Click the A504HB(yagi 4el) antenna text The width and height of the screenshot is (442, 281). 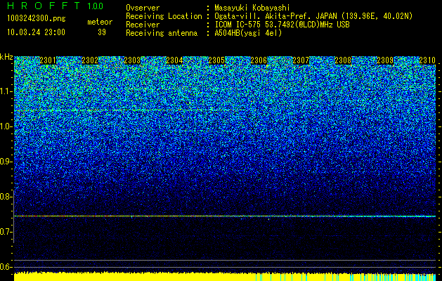[x=248, y=33]
